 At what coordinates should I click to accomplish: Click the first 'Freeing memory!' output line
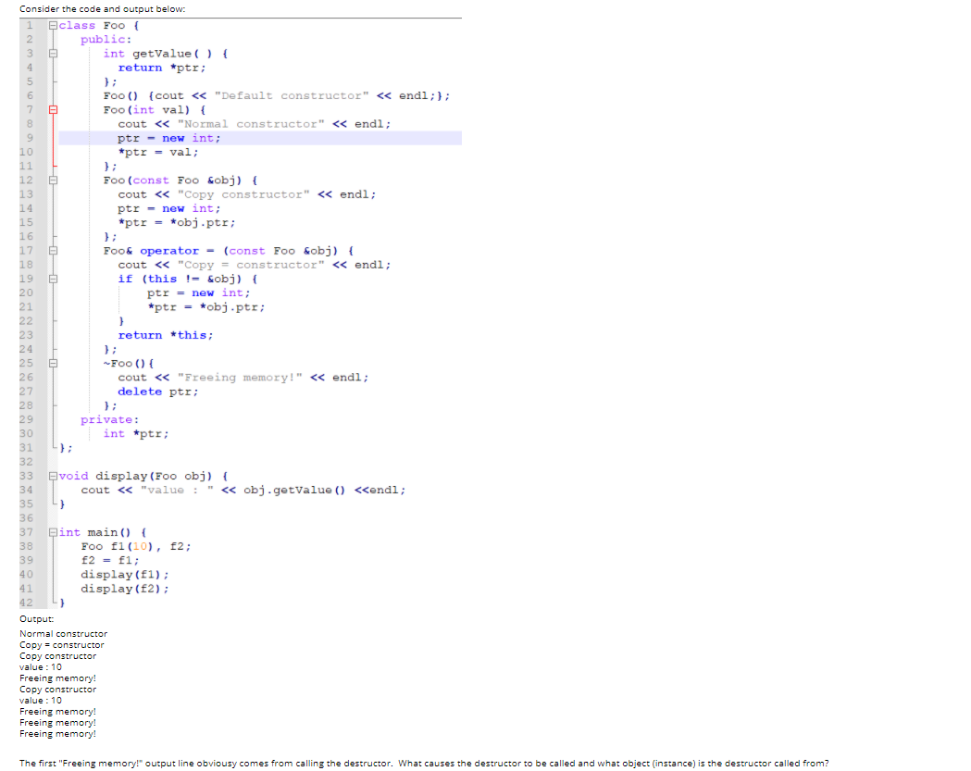[x=56, y=678]
